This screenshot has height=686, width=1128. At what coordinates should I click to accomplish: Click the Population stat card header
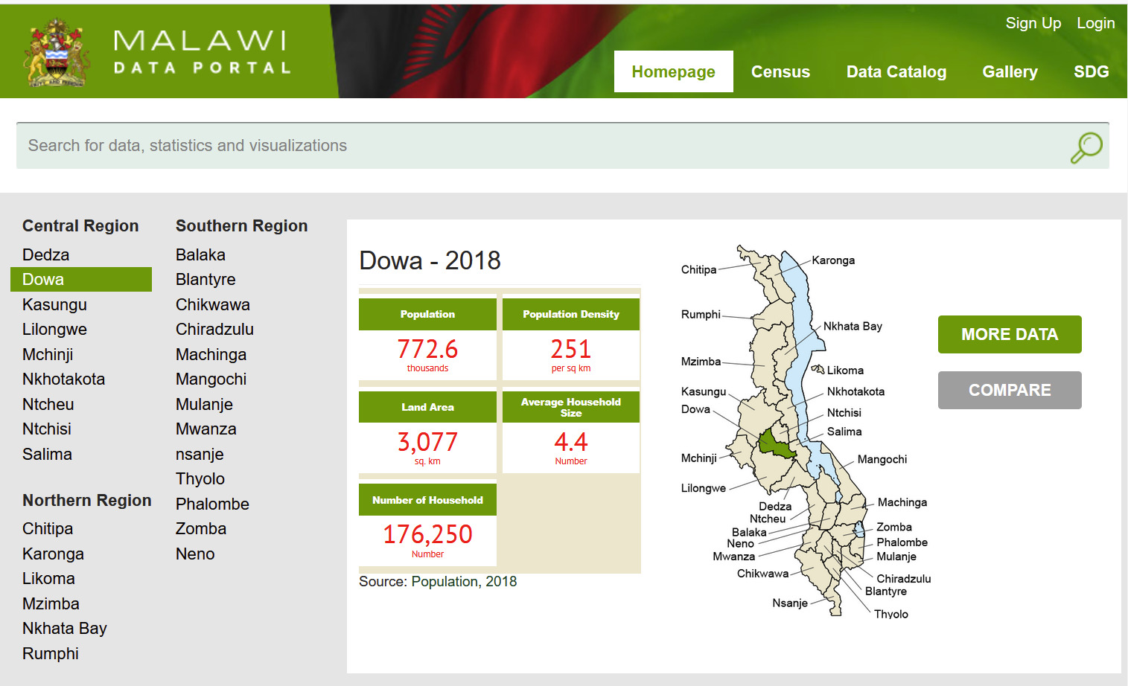(427, 314)
